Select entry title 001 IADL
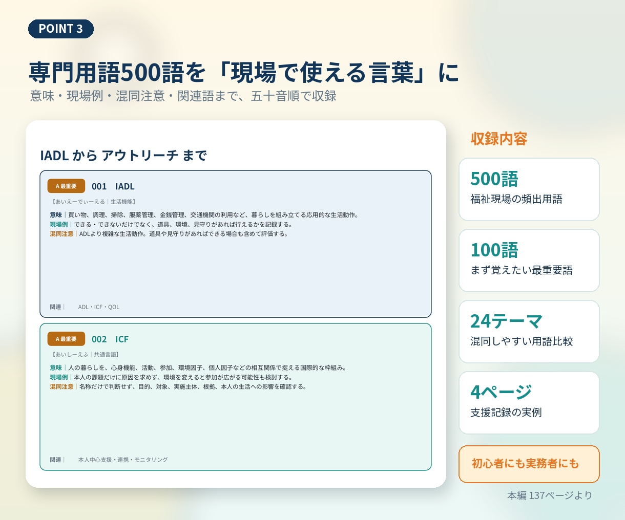The height and width of the screenshot is (520, 625). [x=113, y=186]
